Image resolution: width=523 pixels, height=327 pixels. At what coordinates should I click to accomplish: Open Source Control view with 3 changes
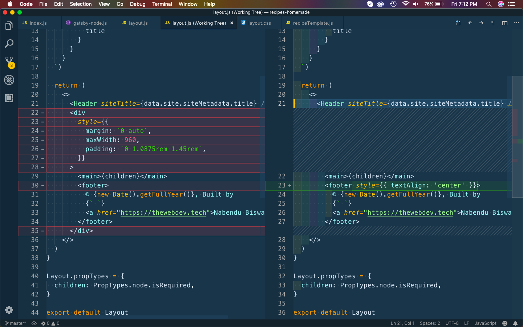pos(9,62)
